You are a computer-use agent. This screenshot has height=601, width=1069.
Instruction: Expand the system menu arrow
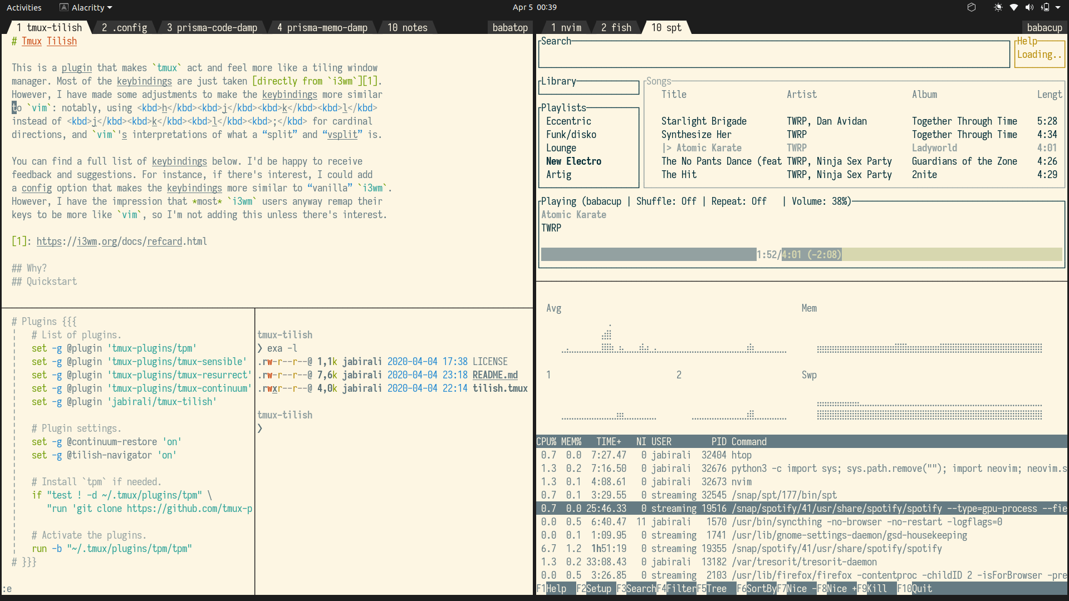click(x=1057, y=7)
